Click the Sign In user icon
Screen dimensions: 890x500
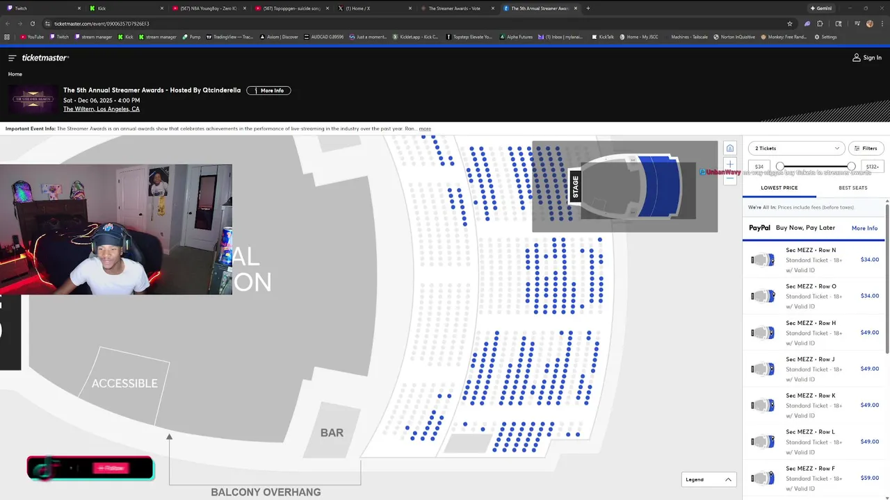coord(857,58)
